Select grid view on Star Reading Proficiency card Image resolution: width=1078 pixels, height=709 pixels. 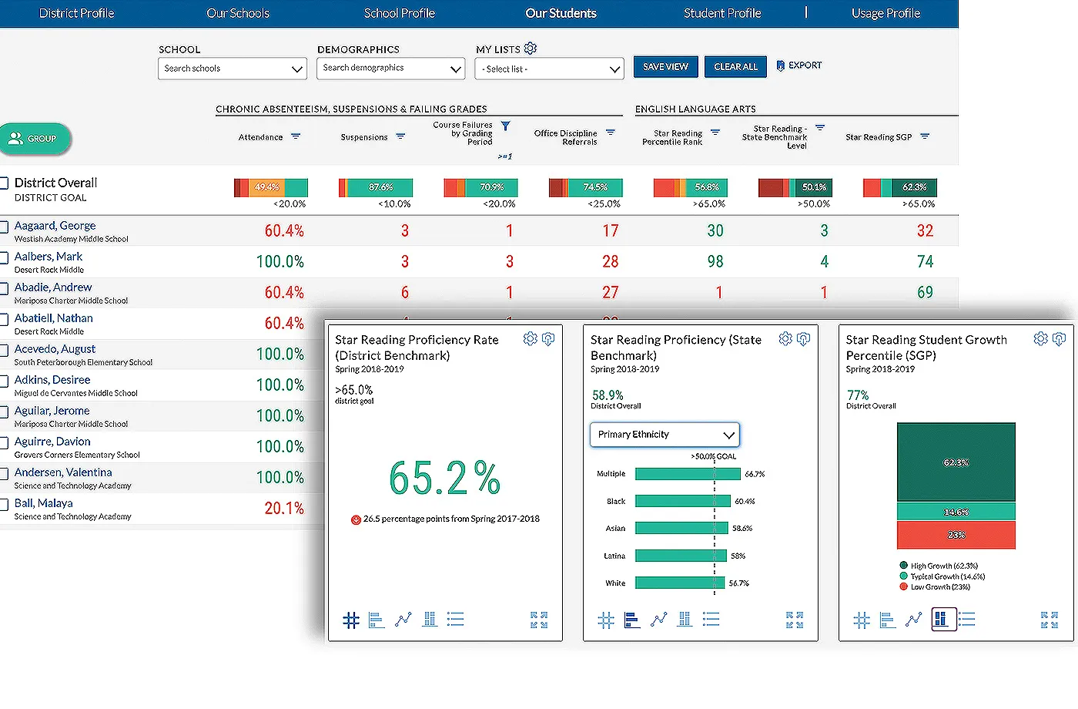pyautogui.click(x=606, y=619)
